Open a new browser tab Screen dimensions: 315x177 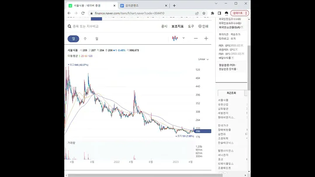(x=175, y=6)
